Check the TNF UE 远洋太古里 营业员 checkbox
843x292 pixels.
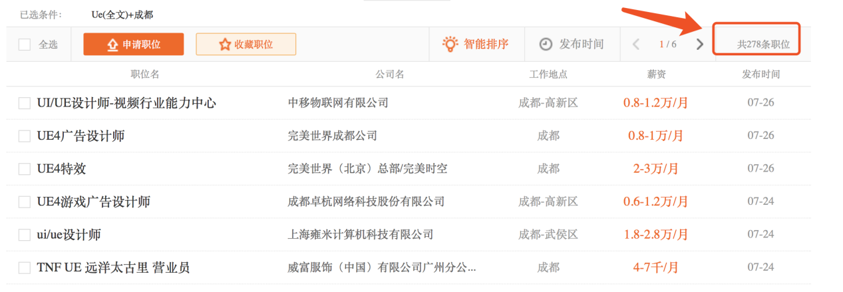25,268
